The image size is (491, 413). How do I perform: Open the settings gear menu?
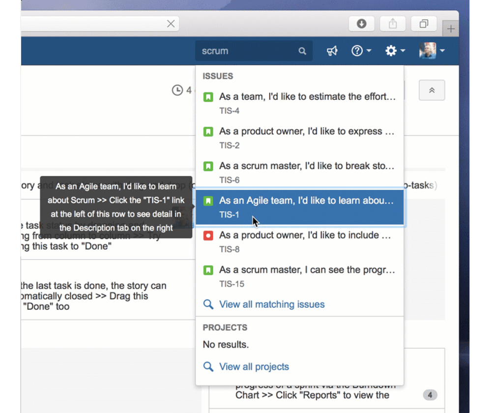(x=395, y=51)
